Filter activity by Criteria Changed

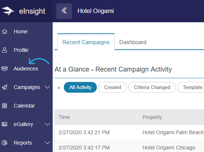point(152,87)
